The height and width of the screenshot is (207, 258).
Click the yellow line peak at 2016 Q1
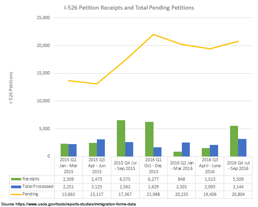153,35
